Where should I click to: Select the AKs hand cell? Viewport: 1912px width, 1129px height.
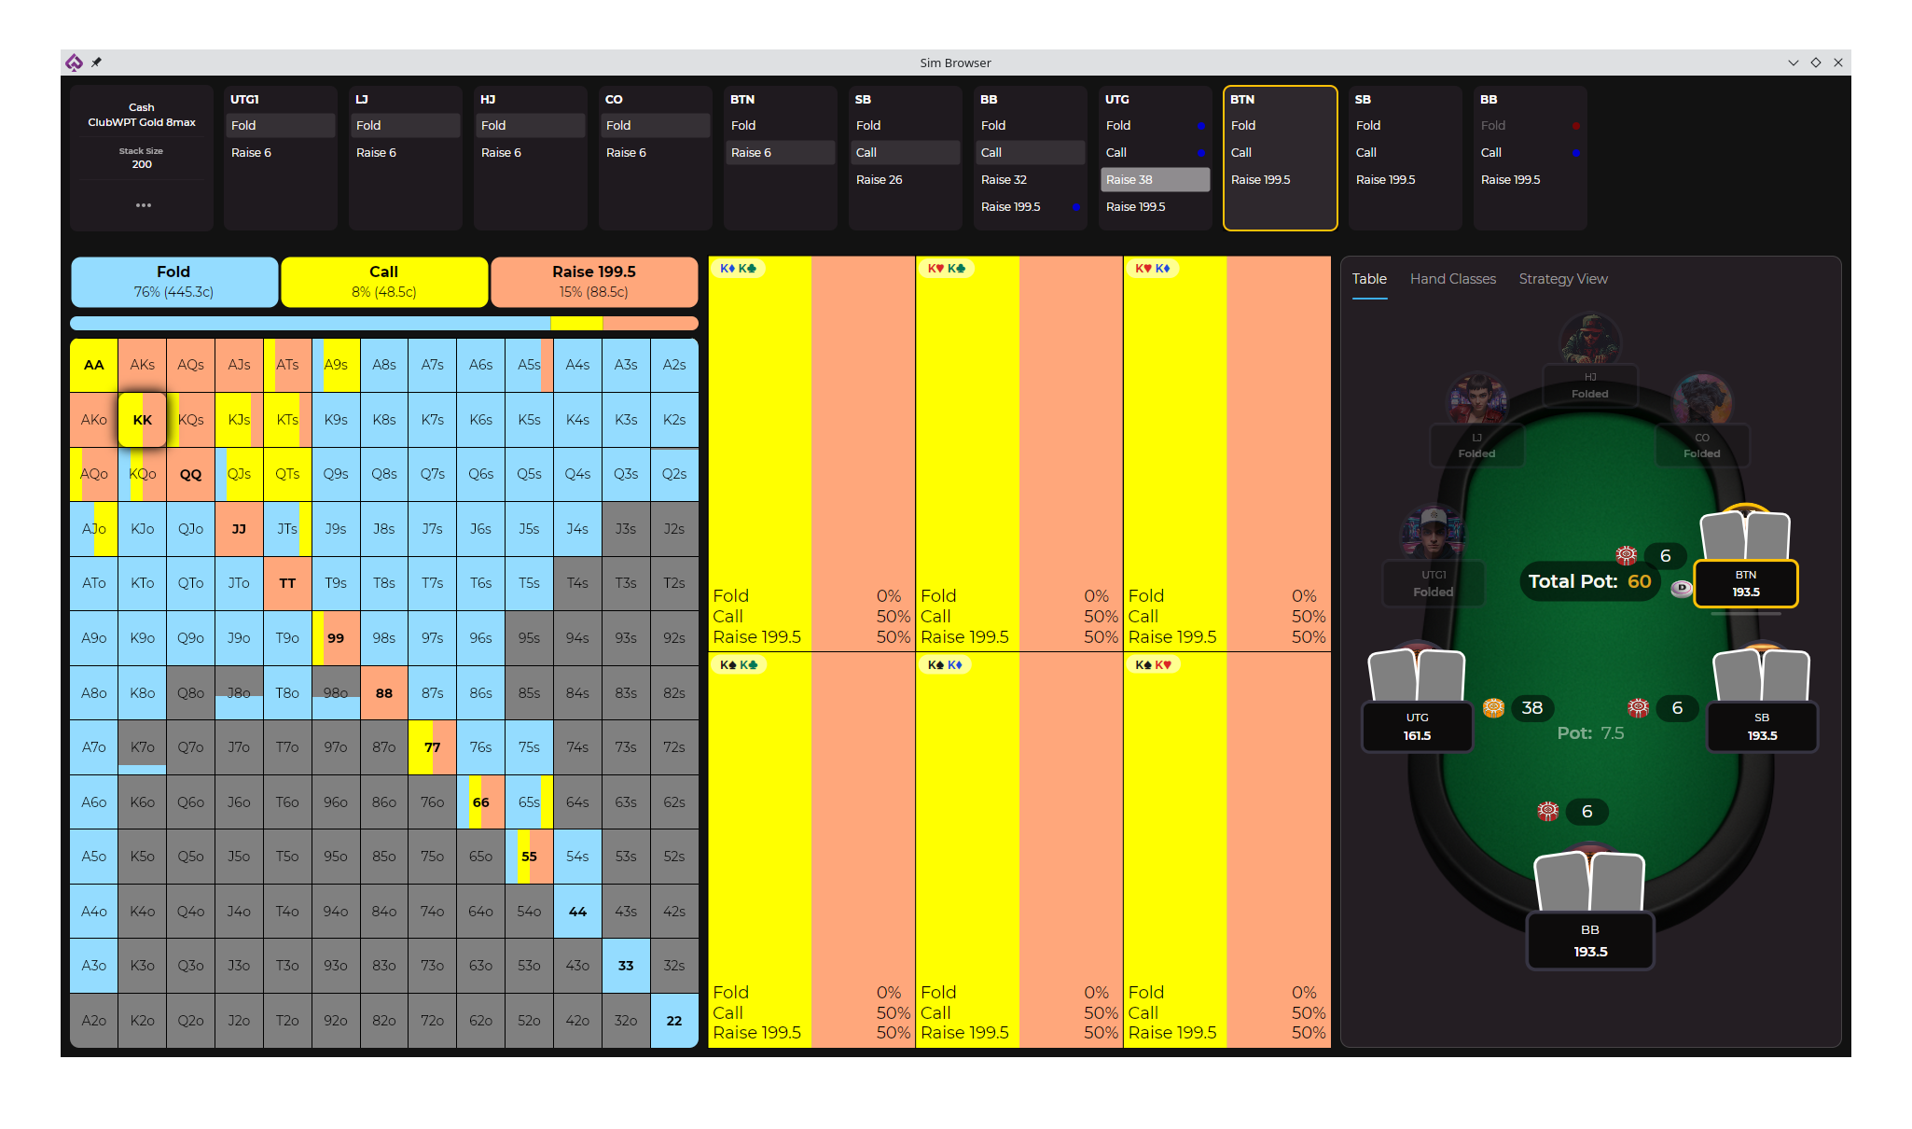pyautogui.click(x=143, y=365)
